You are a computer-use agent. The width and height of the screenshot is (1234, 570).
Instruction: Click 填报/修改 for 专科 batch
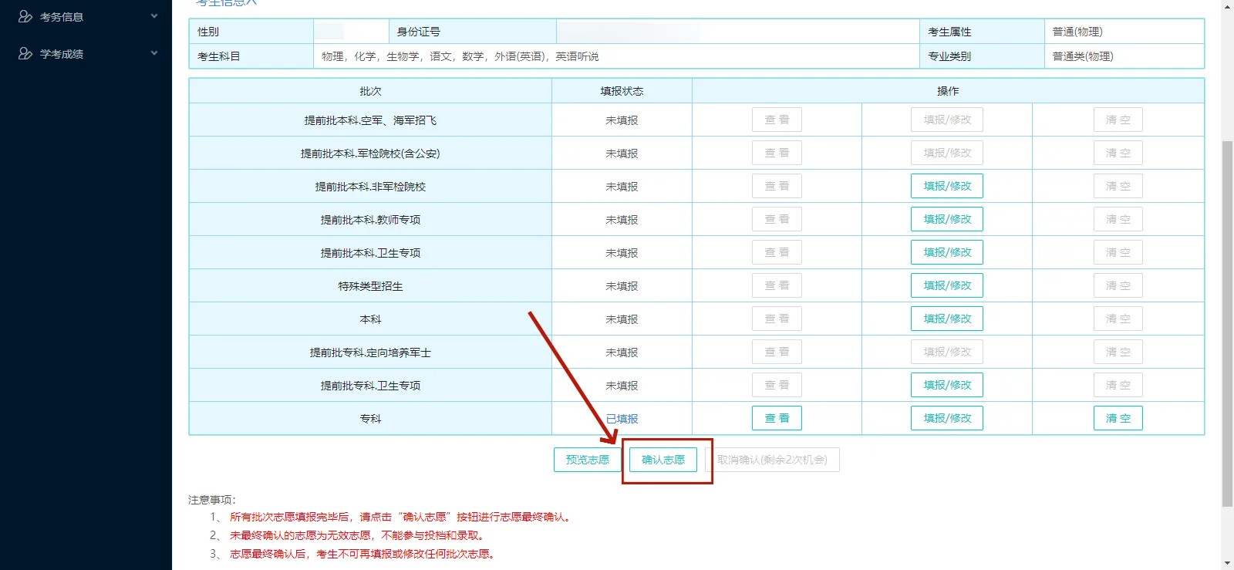coord(947,418)
